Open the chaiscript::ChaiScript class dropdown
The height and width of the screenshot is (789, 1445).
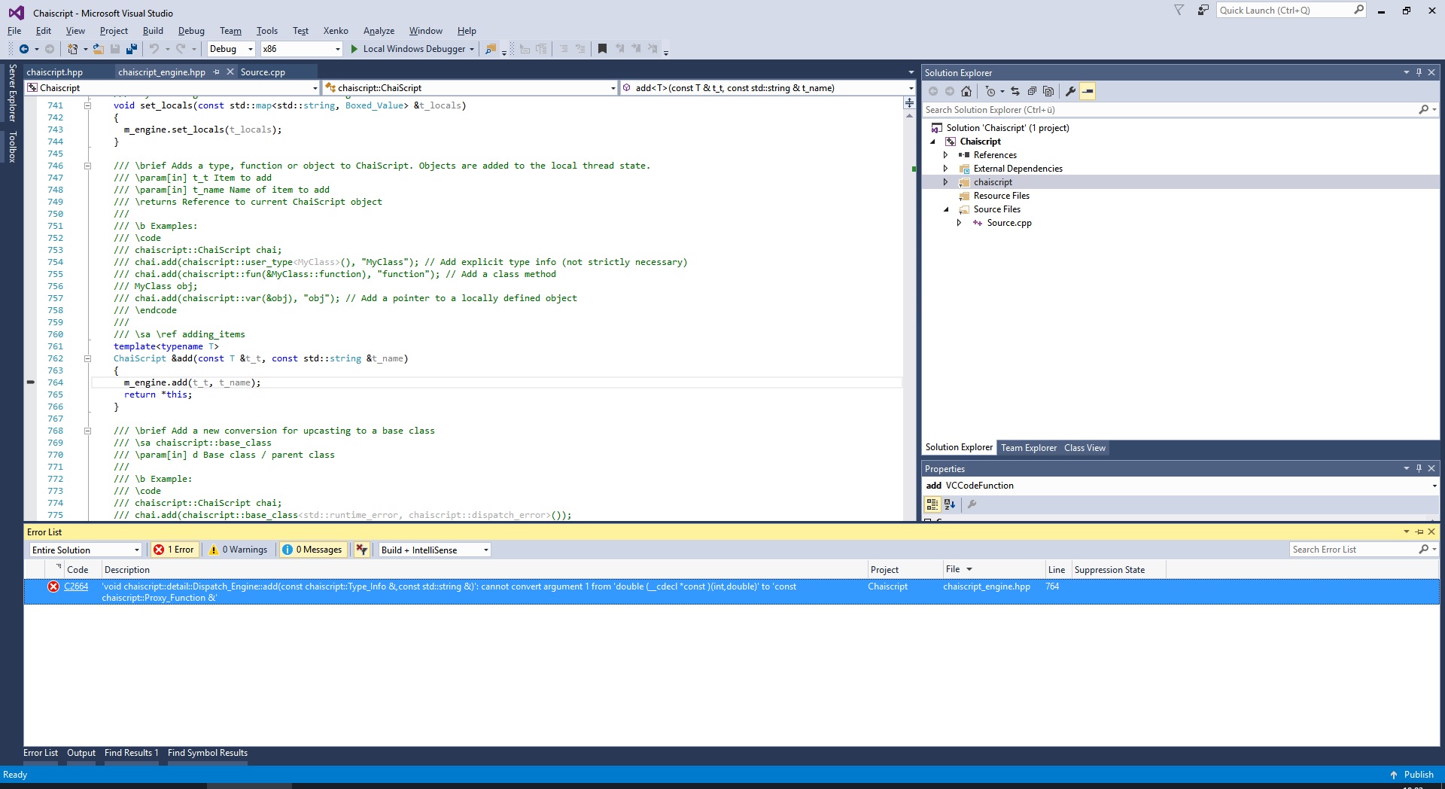click(470, 88)
